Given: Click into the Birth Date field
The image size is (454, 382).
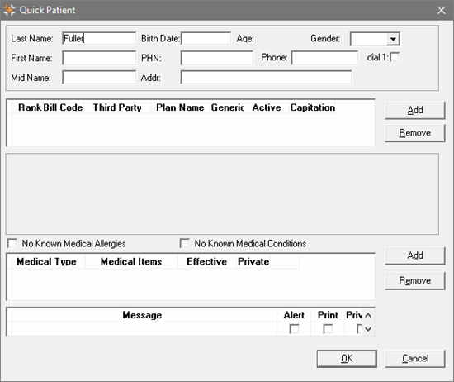Looking at the screenshot, I should tap(206, 39).
